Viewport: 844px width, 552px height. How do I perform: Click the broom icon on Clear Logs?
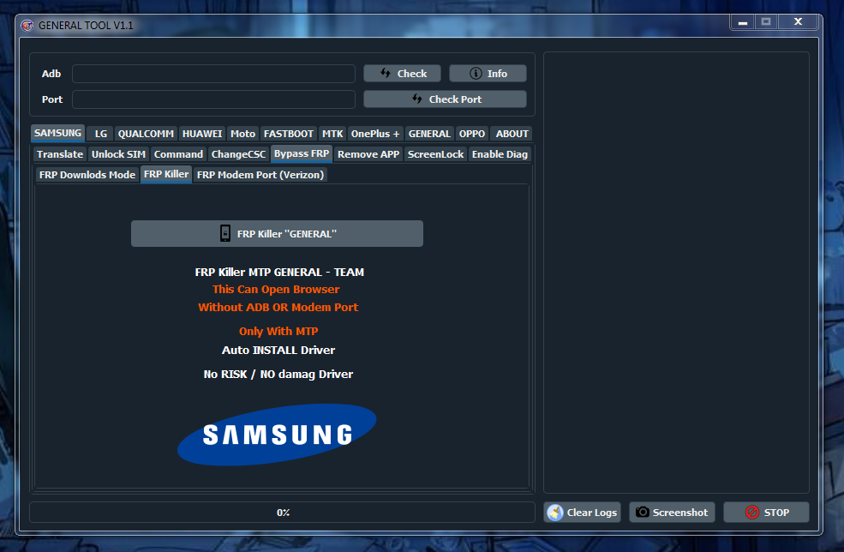pyautogui.click(x=555, y=513)
